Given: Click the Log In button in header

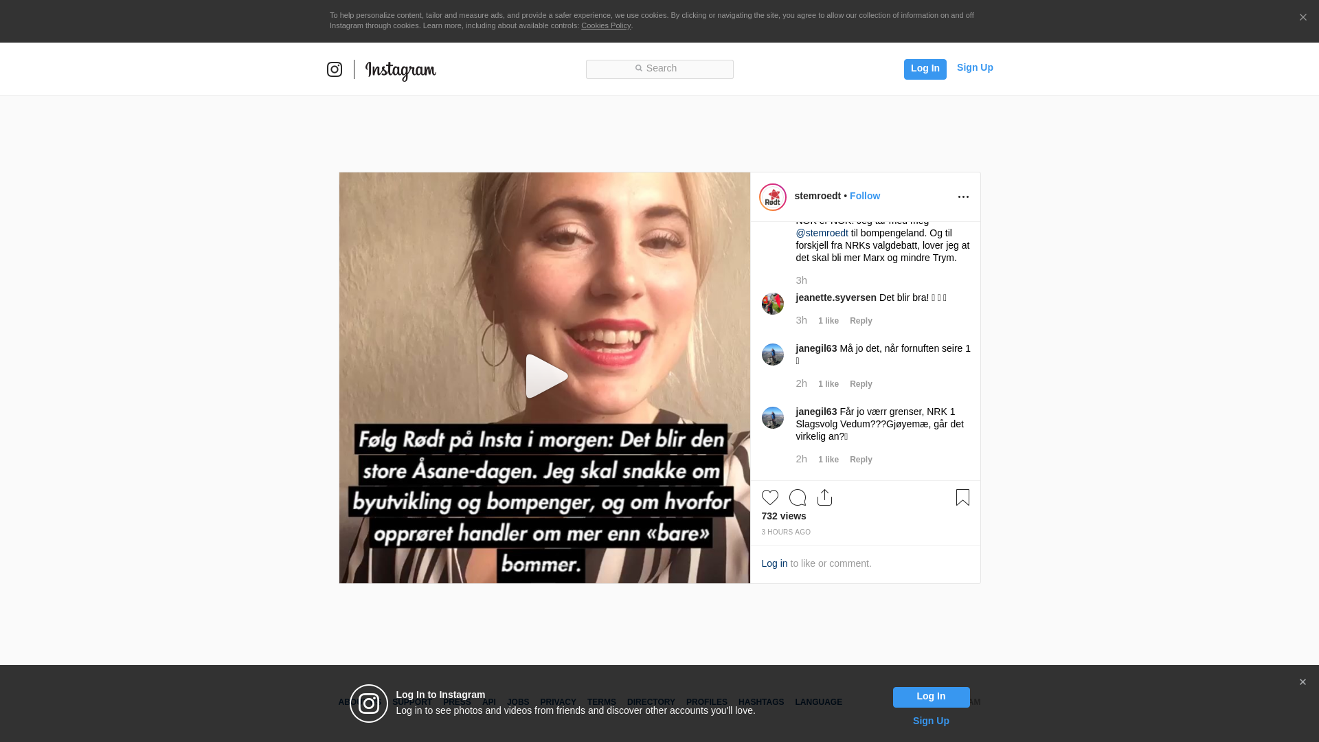Looking at the screenshot, I should point(925,69).
